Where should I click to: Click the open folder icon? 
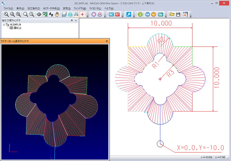tap(172, 14)
